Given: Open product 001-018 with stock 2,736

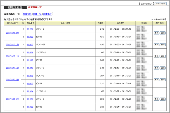Looking at the screenshot, I should pyautogui.click(x=30, y=68).
